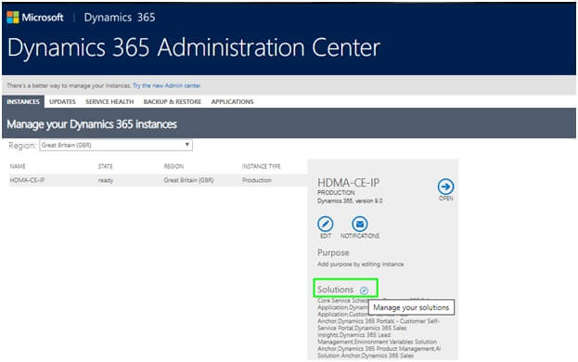Click 'Add purpose by editing instance' text

click(361, 265)
